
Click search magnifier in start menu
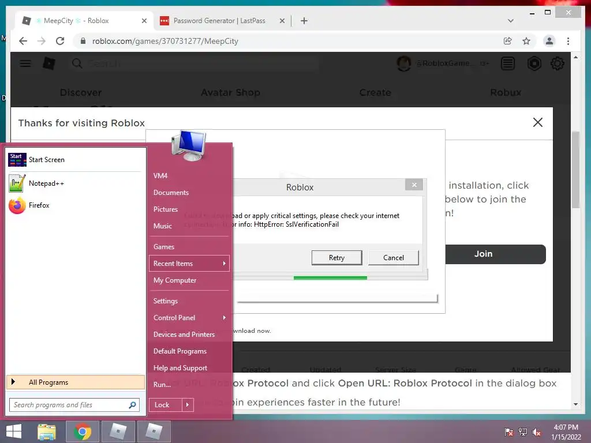132,405
